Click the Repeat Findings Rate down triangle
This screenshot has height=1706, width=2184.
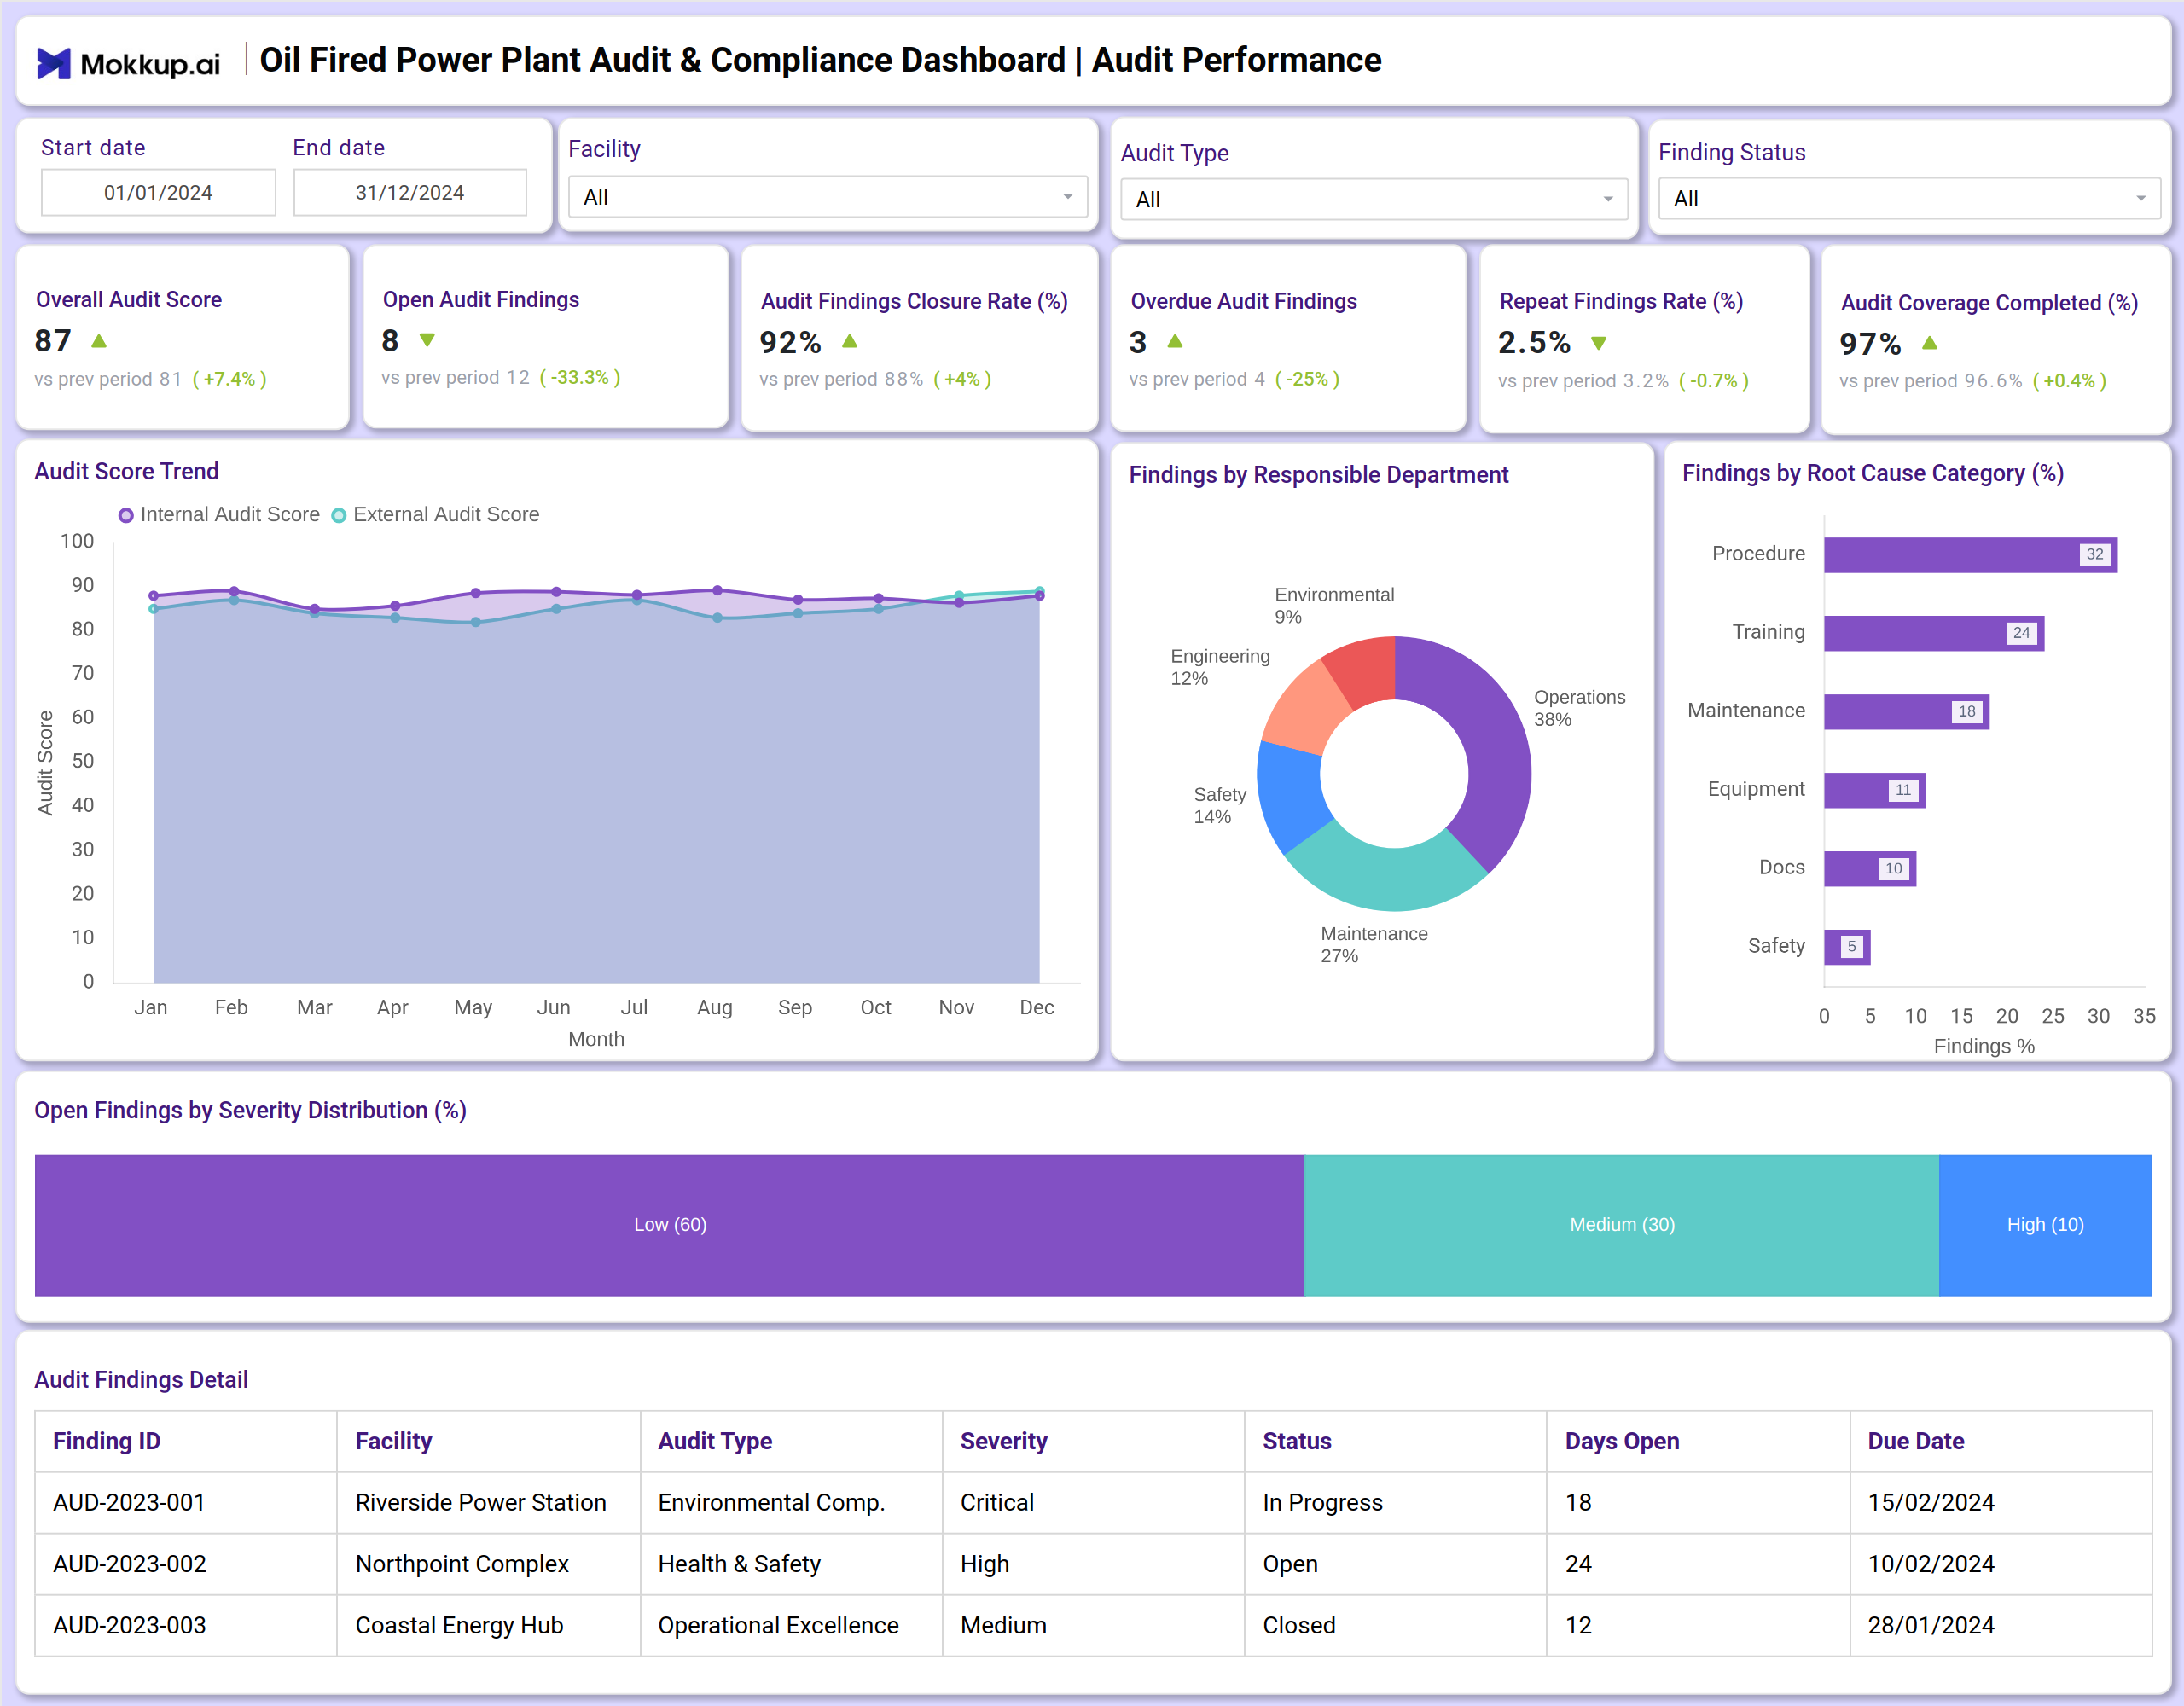pos(1599,343)
